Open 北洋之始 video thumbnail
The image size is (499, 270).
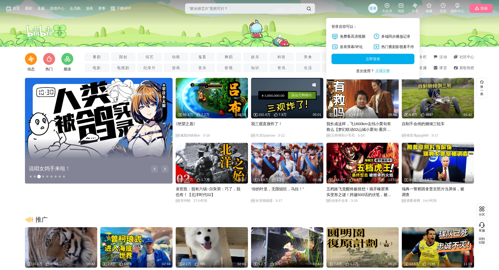click(212, 163)
